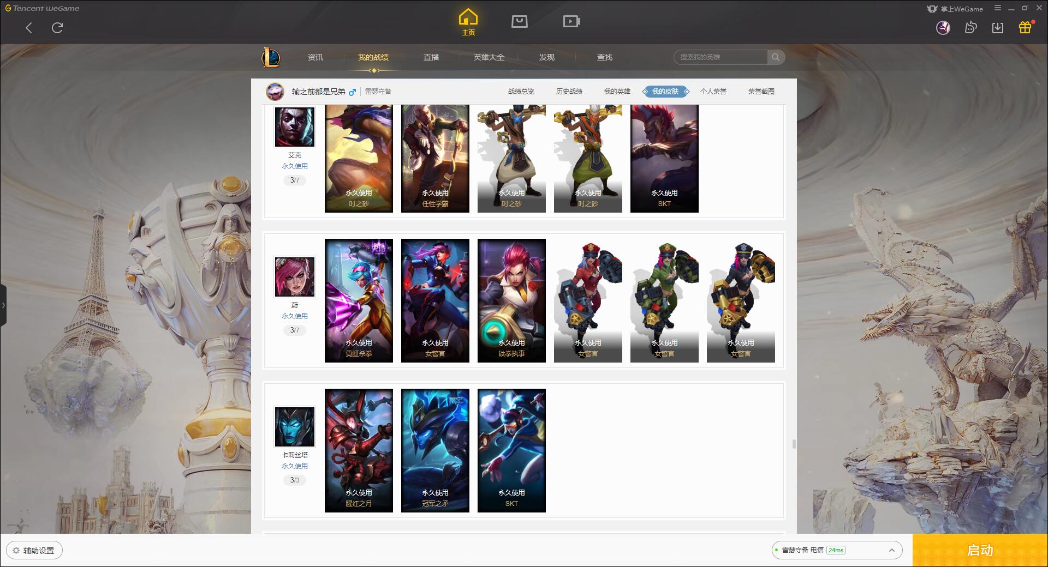This screenshot has height=567, width=1048.
Task: Open the 发现 tab
Action: pyautogui.click(x=547, y=57)
